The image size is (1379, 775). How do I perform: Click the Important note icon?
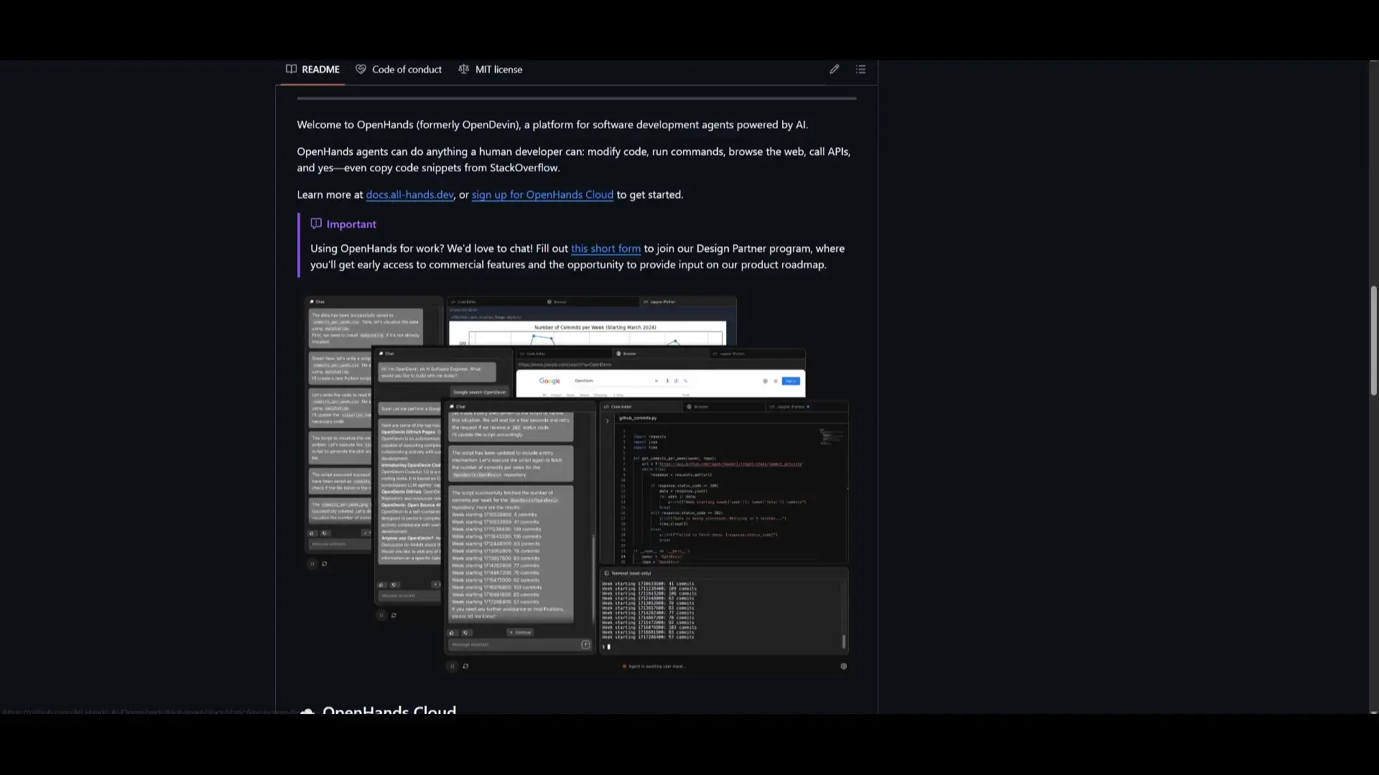(x=316, y=224)
